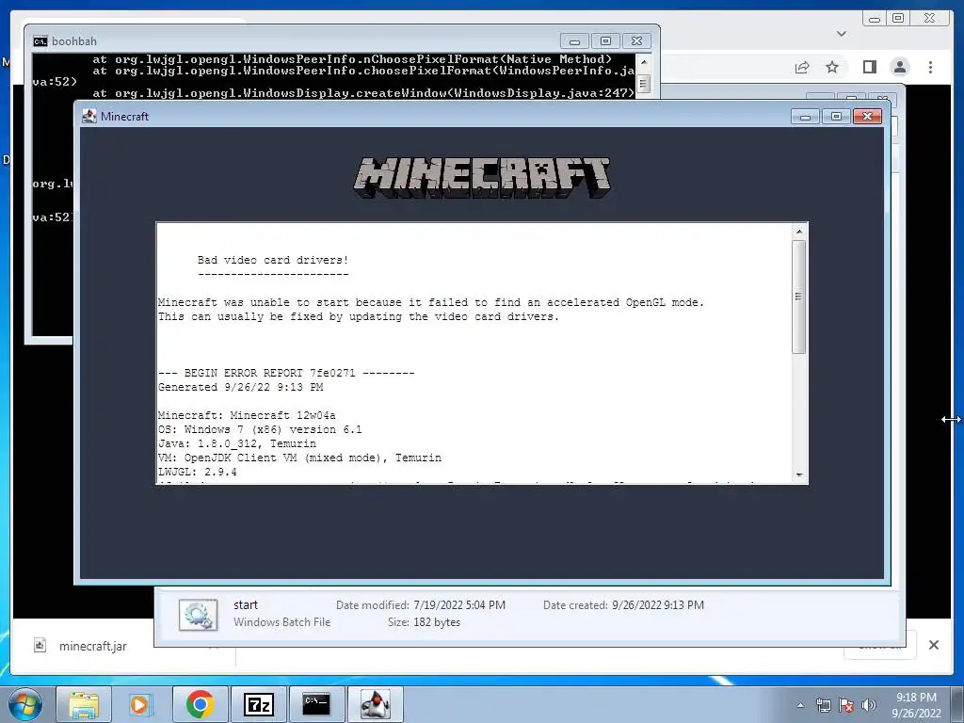Restore down the Chrome window
The width and height of the screenshot is (964, 723).
tap(898, 19)
